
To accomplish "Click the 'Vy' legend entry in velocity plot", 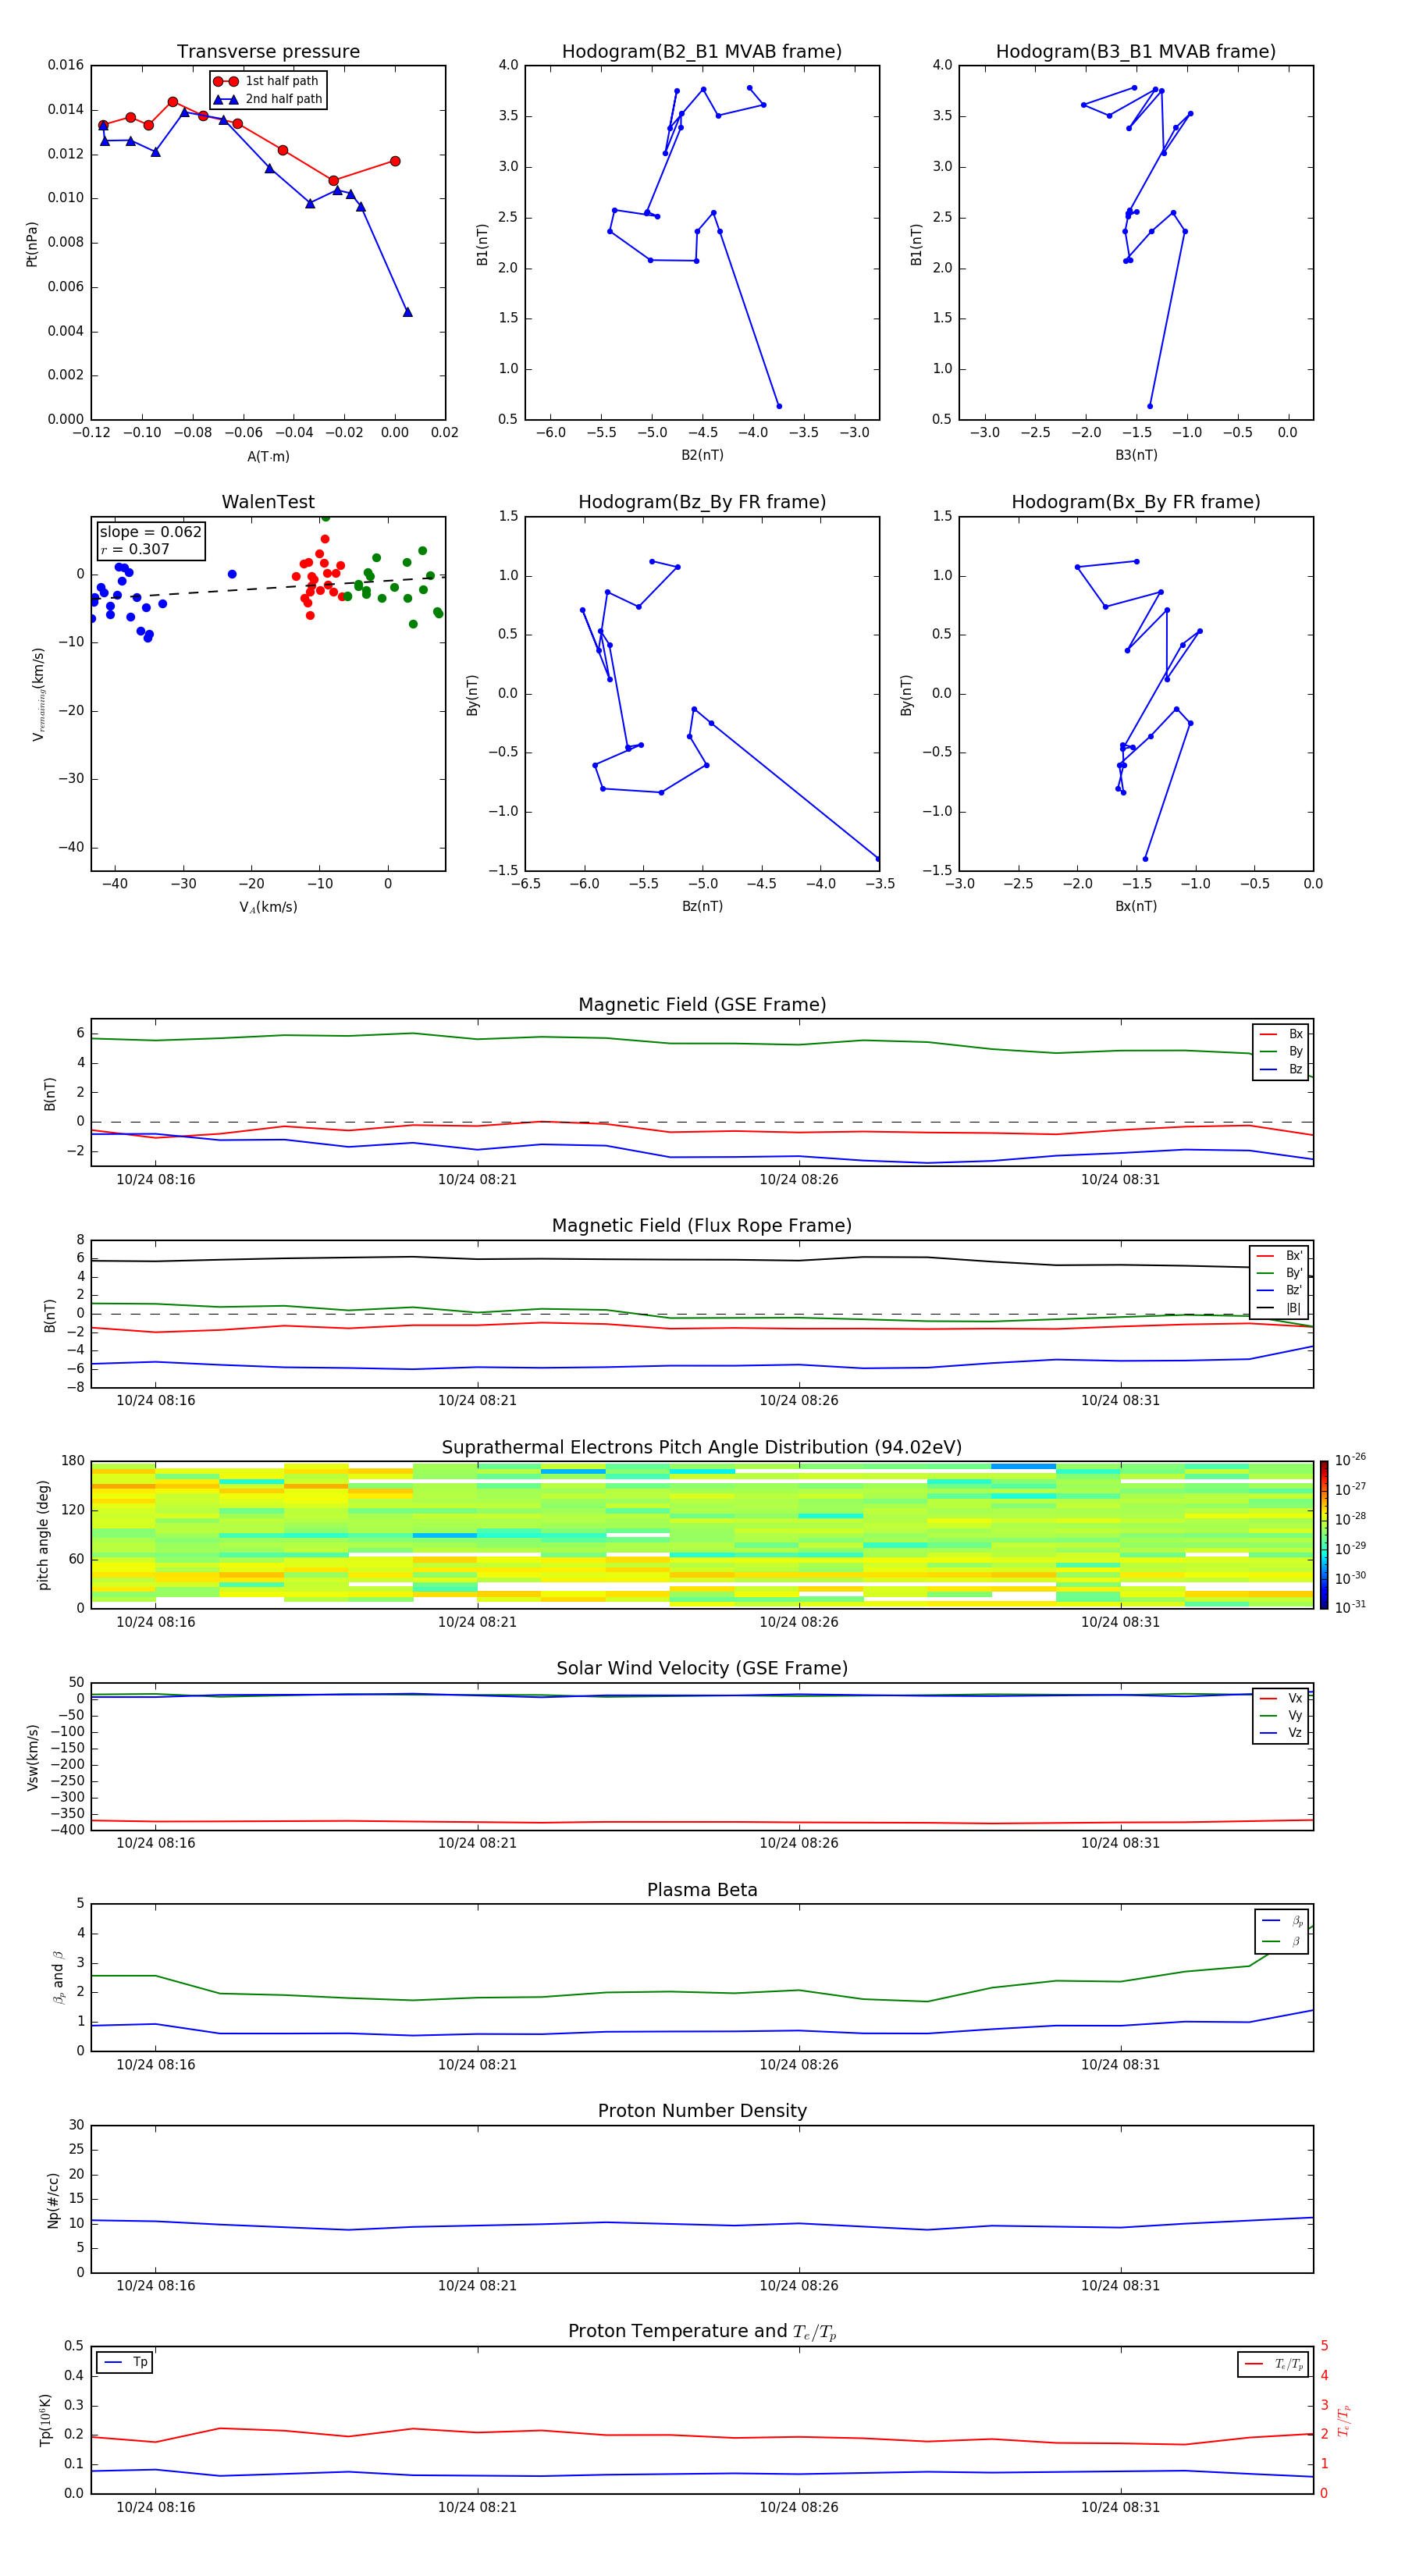I will 1281,1715.
